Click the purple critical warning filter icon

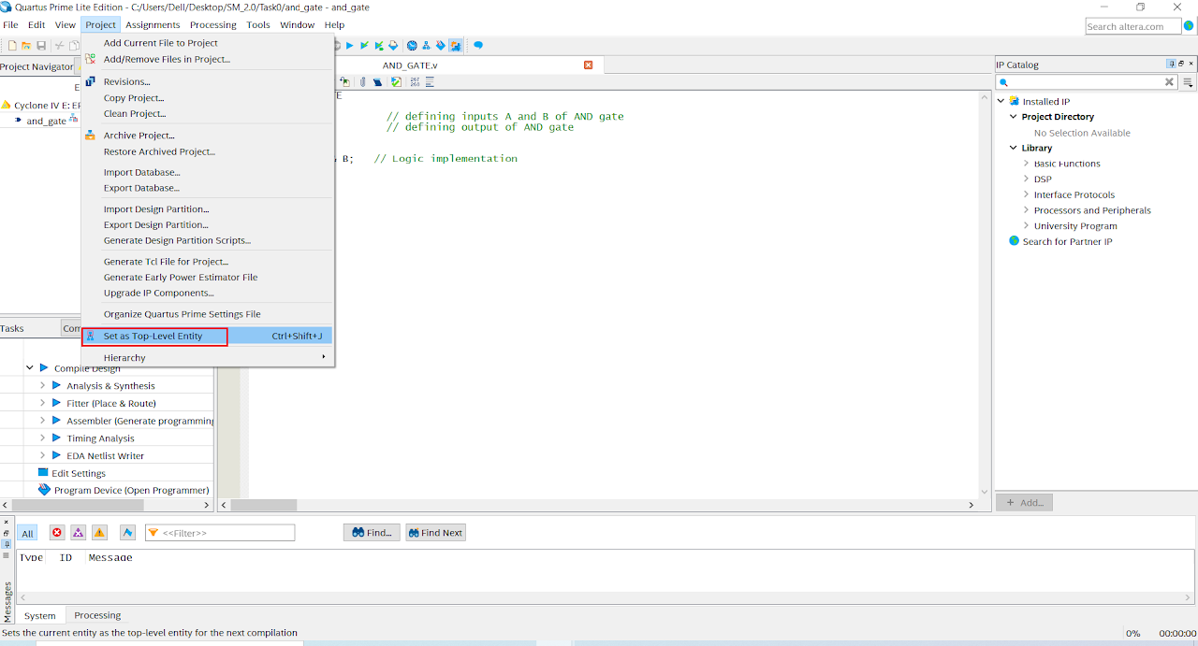click(79, 533)
